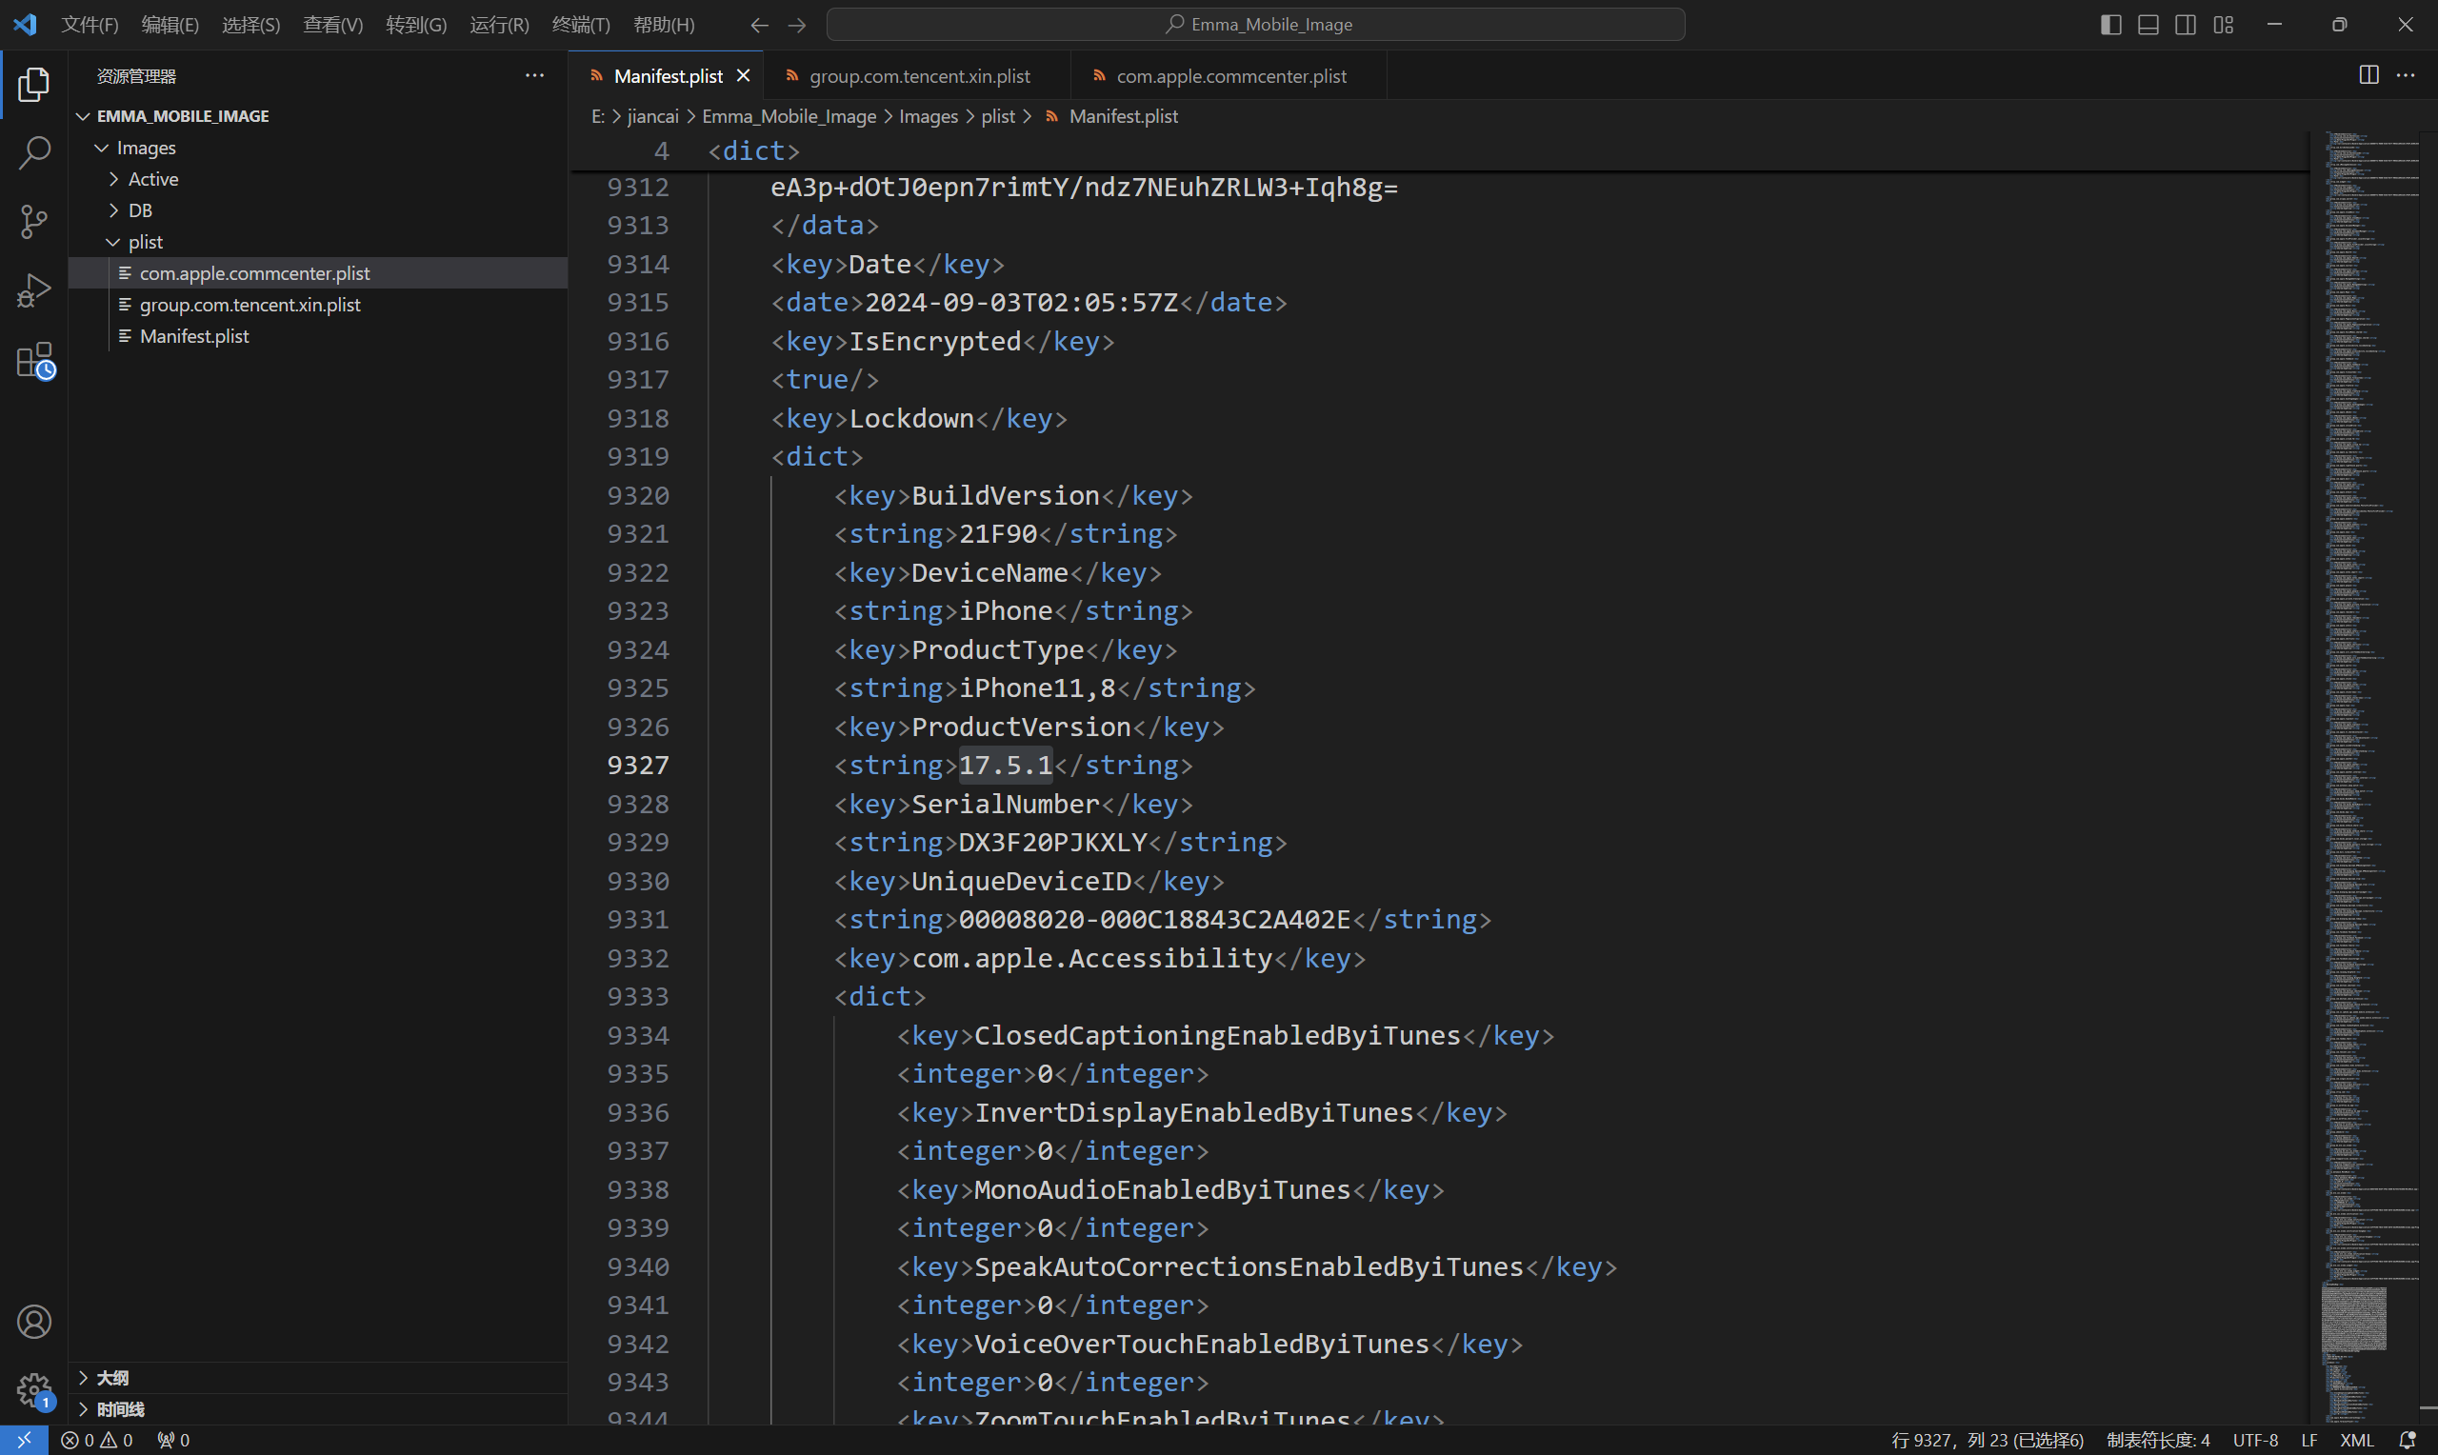Open the 终端(T) menu
Viewport: 2438px width, 1455px height.
(580, 25)
